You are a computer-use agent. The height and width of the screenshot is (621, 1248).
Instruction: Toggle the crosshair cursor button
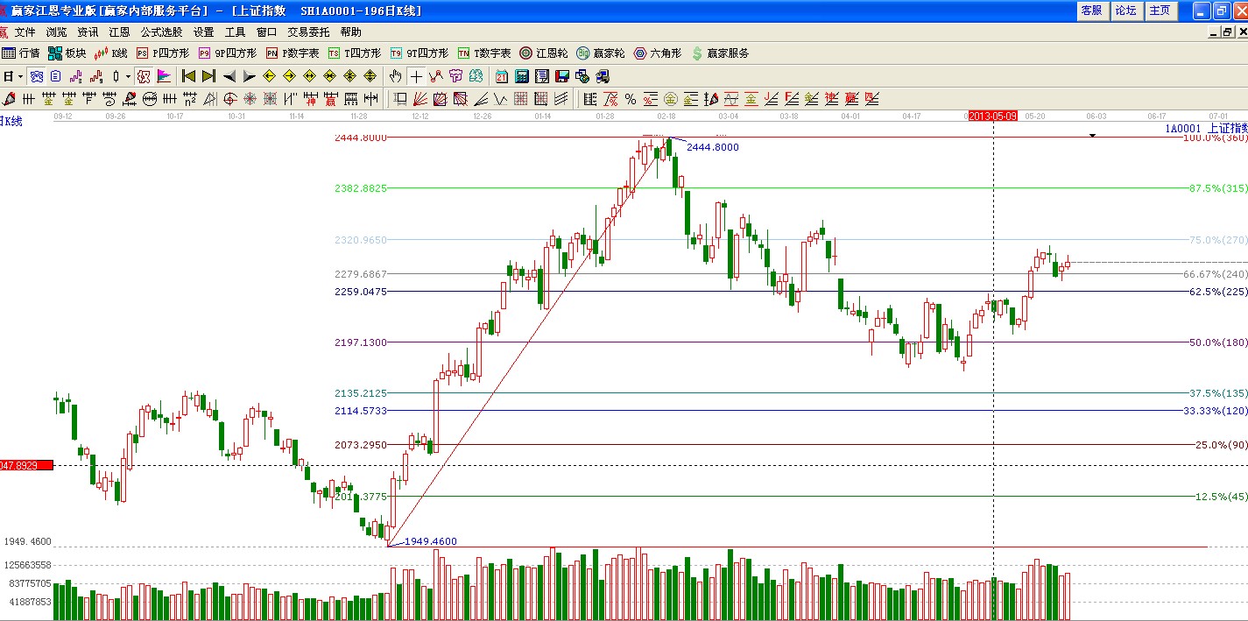pos(416,76)
